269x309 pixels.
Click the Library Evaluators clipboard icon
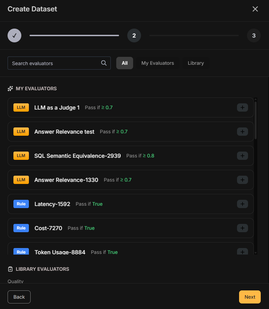click(10, 269)
